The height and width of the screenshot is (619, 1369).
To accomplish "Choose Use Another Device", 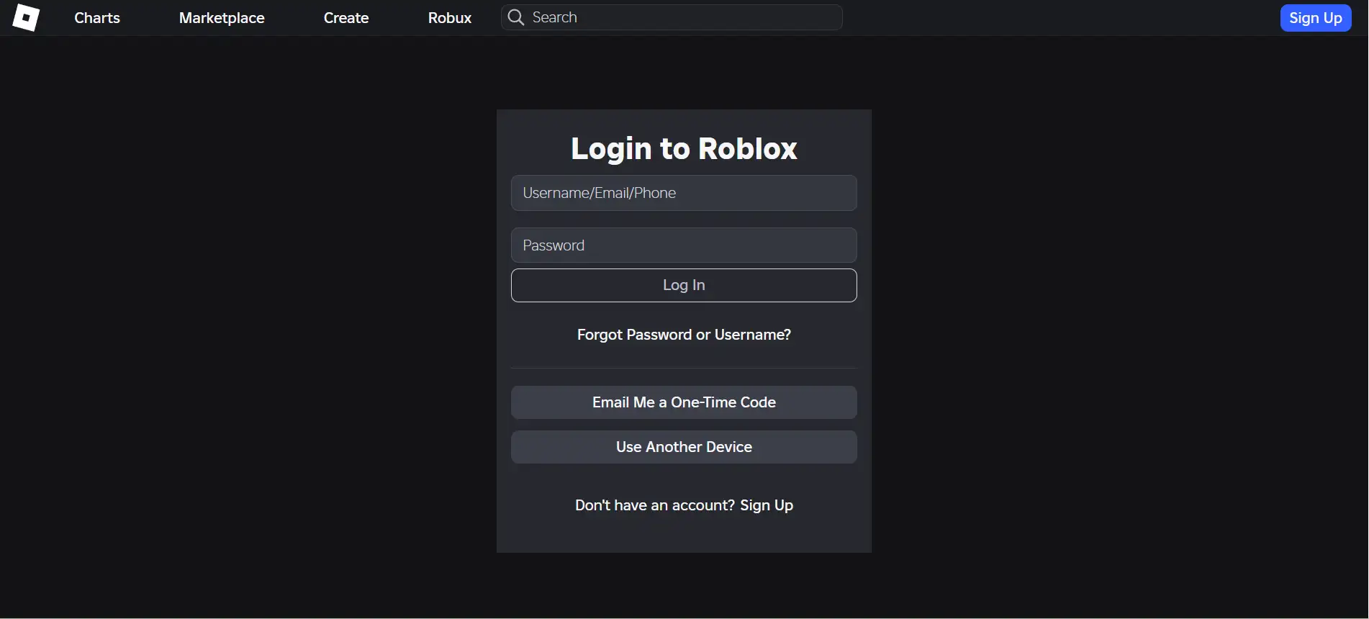I will point(684,447).
